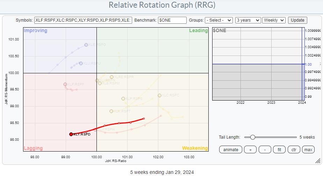This screenshot has height=176, width=323.
Task: Click the Update button
Action: point(297,20)
